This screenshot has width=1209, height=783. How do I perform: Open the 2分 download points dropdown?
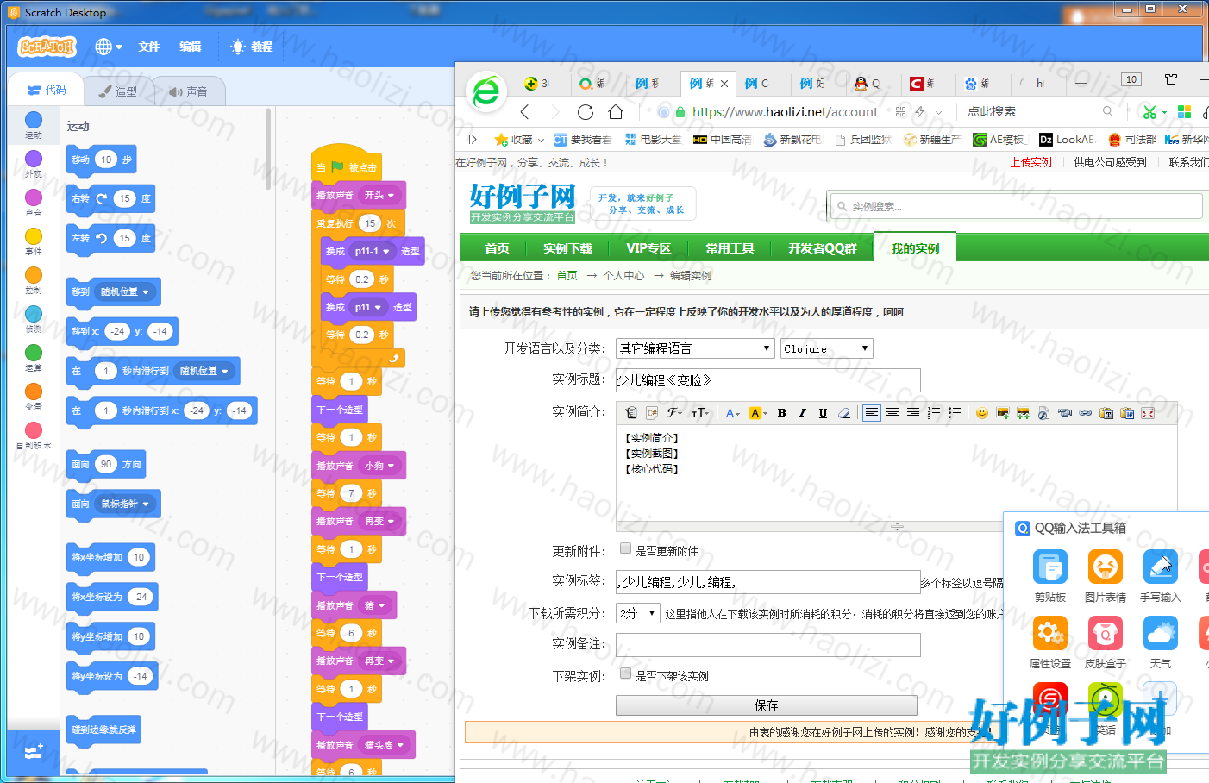click(x=638, y=613)
